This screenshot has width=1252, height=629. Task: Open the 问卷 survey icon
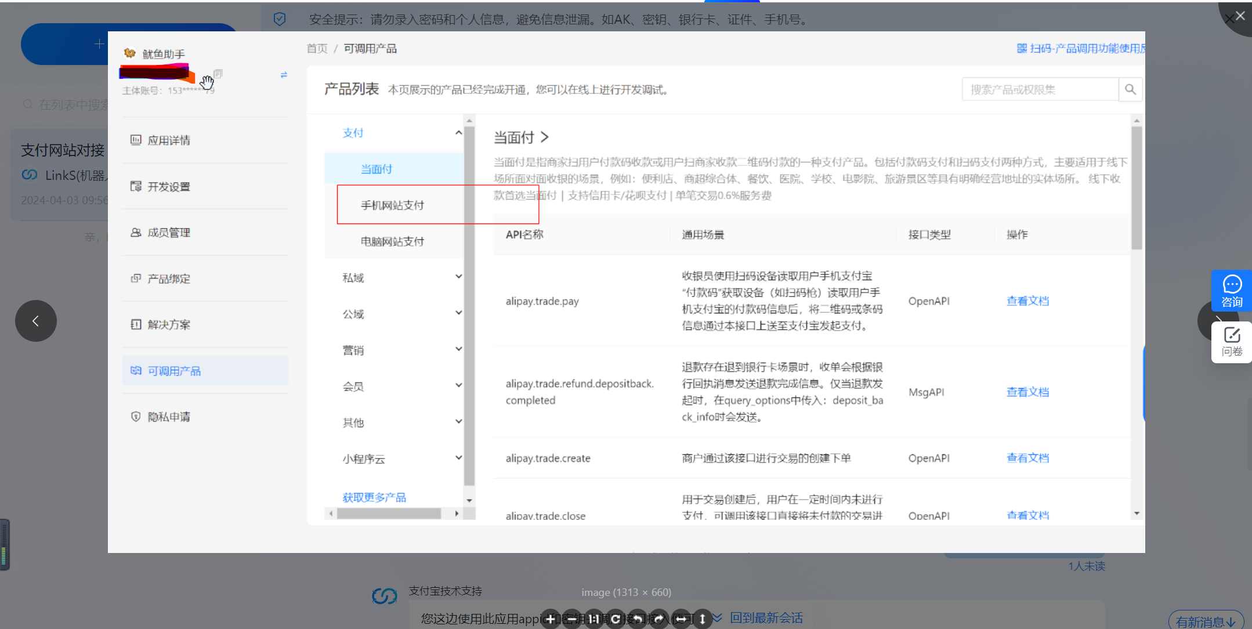point(1232,342)
